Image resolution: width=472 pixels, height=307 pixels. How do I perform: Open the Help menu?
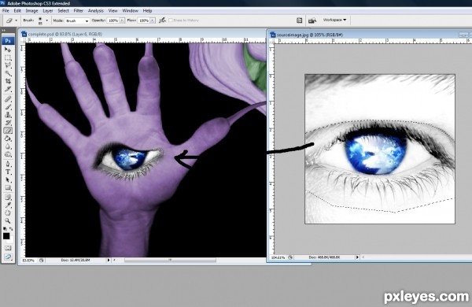pos(147,10)
